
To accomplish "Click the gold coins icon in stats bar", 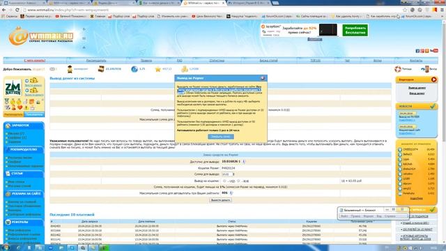I will tap(185, 69).
